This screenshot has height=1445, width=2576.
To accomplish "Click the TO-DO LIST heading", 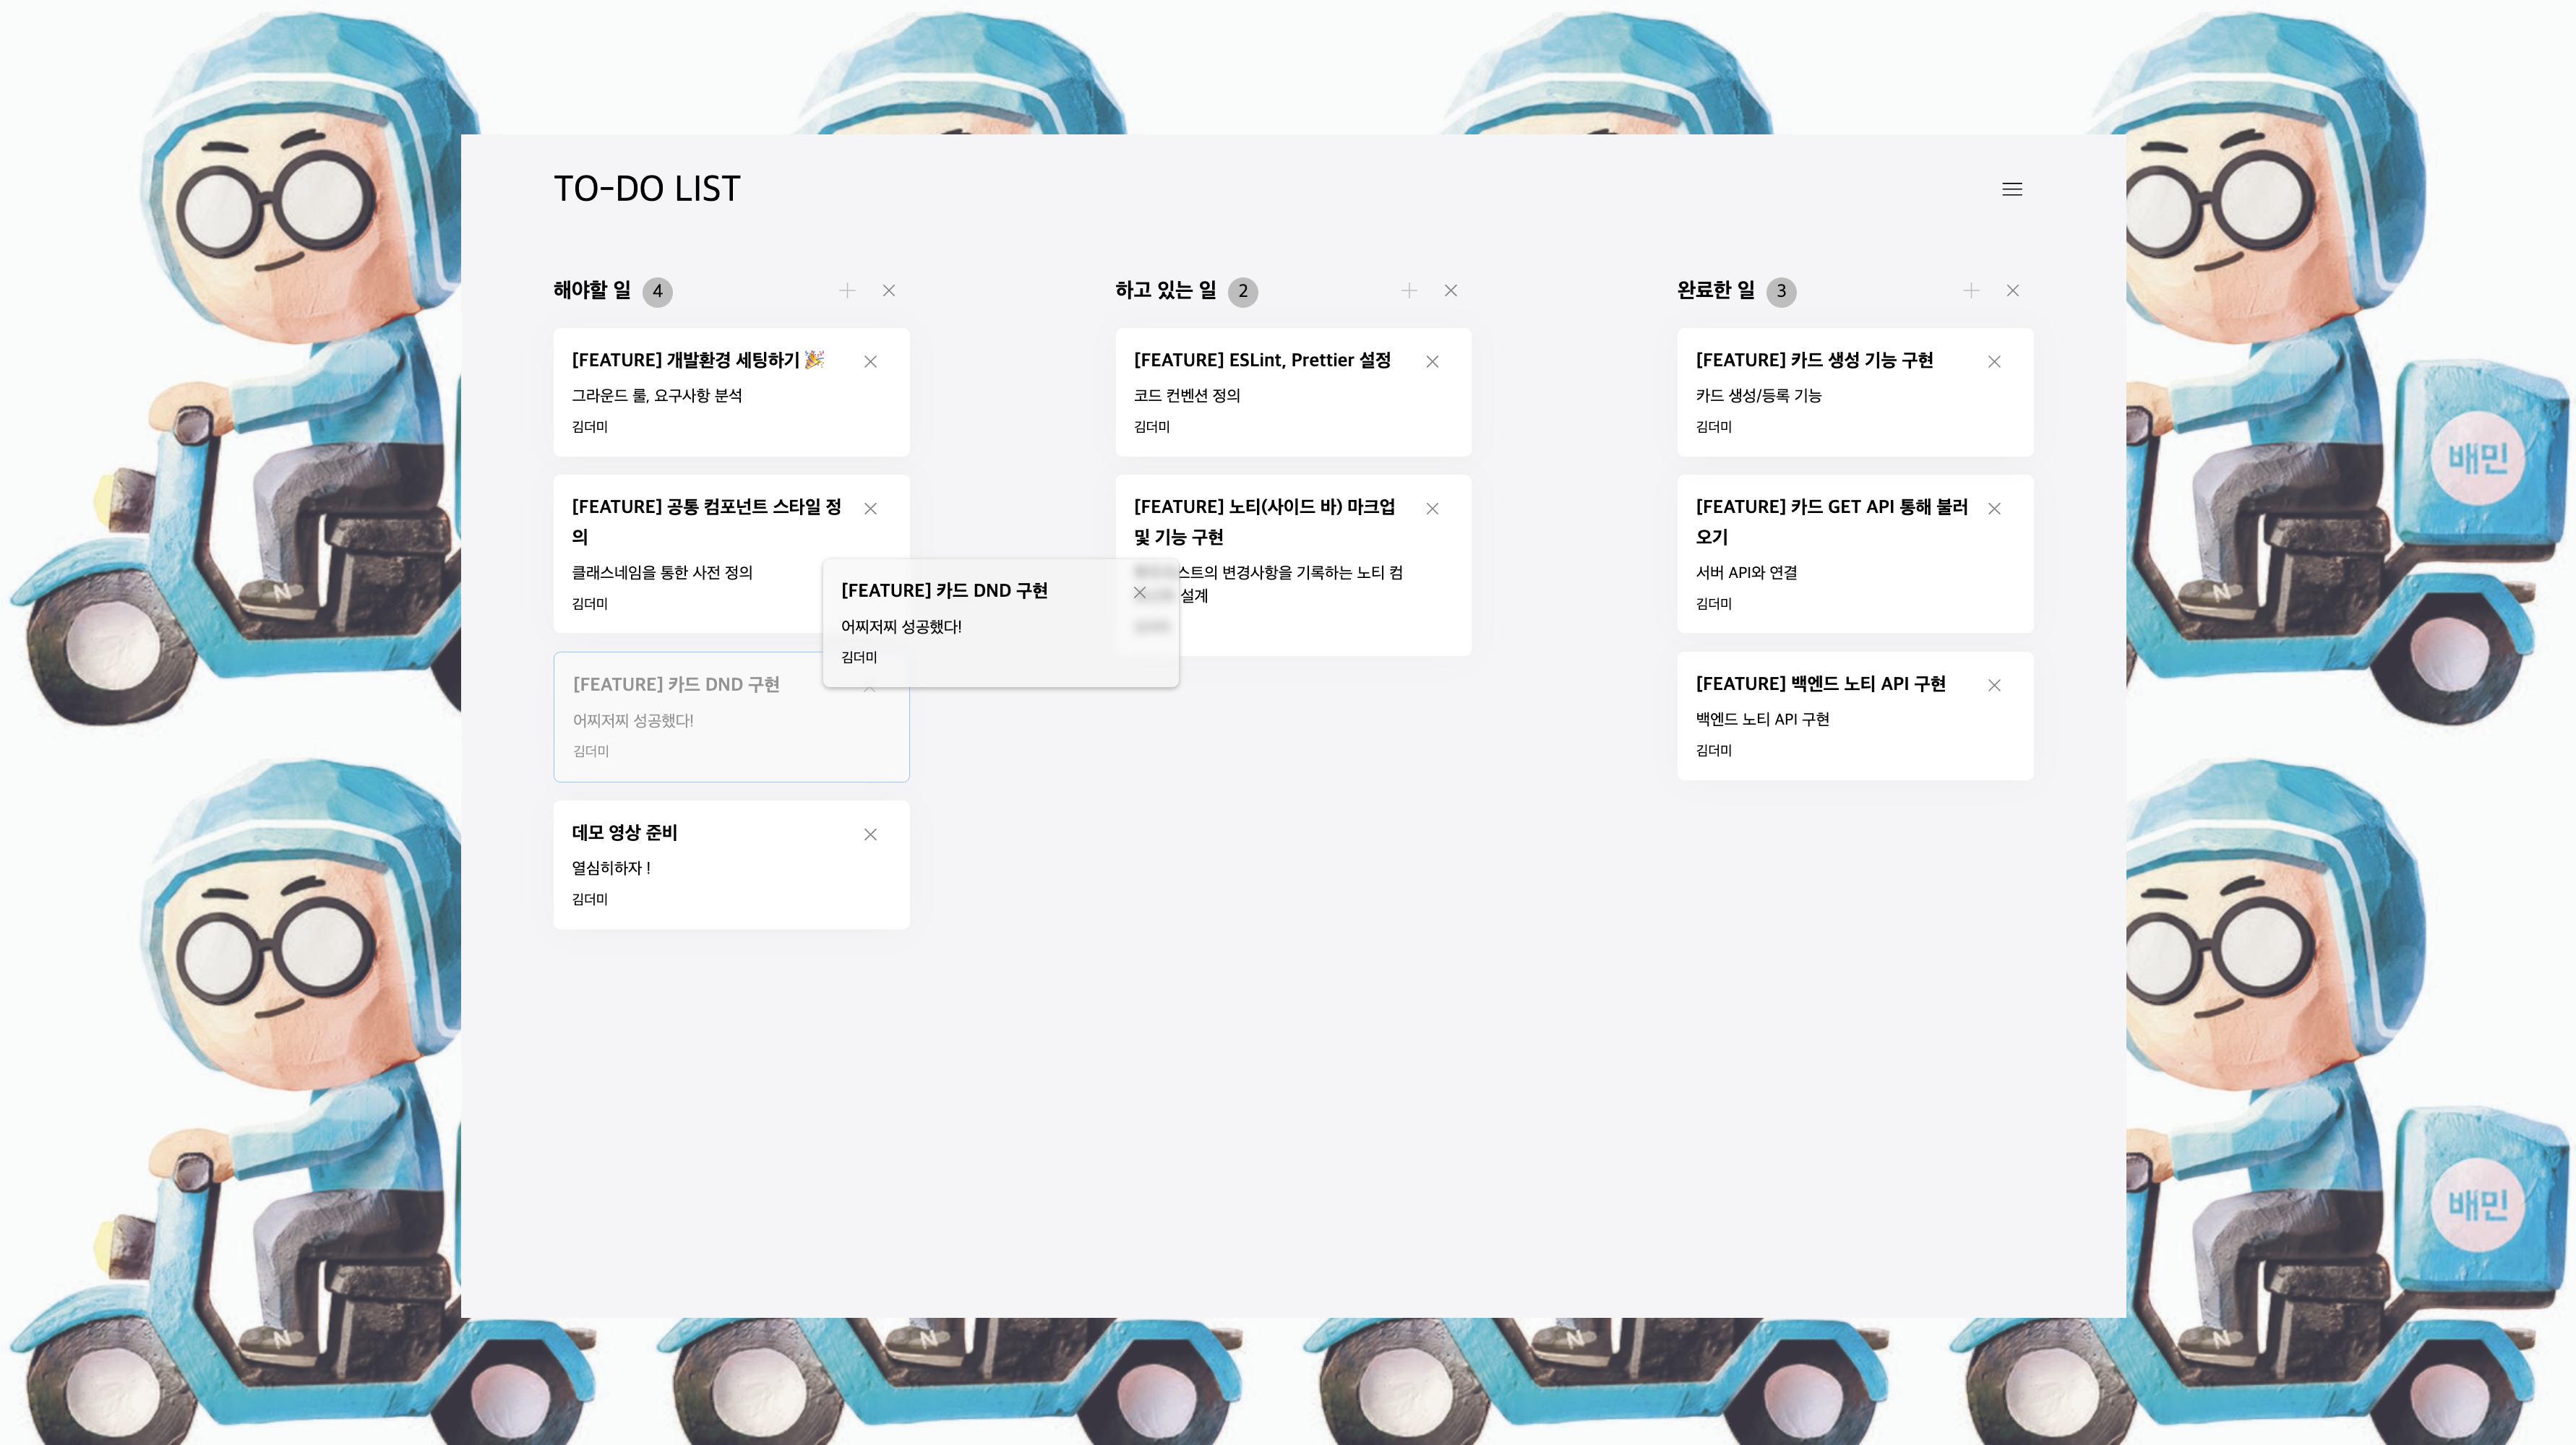I will pos(647,189).
